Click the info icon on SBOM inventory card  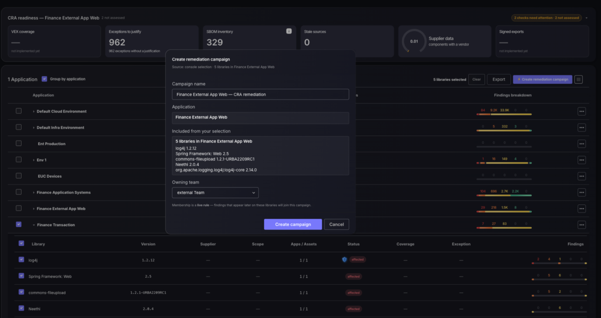[288, 31]
